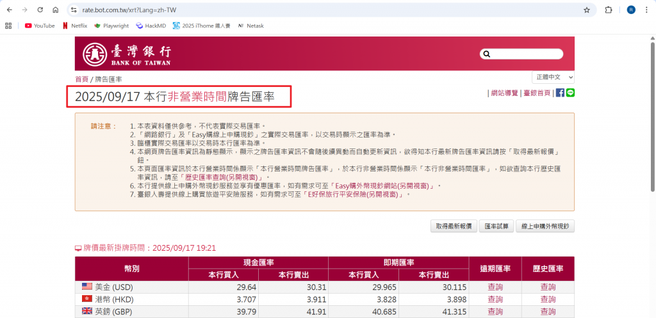Click USD spot selling rate 30.115

pyautogui.click(x=455, y=287)
